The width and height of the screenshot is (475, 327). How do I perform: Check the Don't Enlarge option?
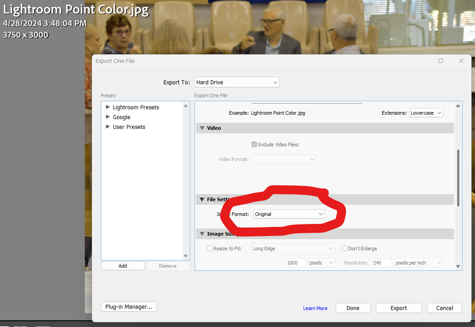pos(343,248)
